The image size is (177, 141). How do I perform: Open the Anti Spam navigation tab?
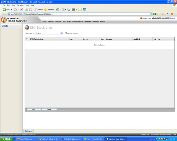(x=67, y=21)
